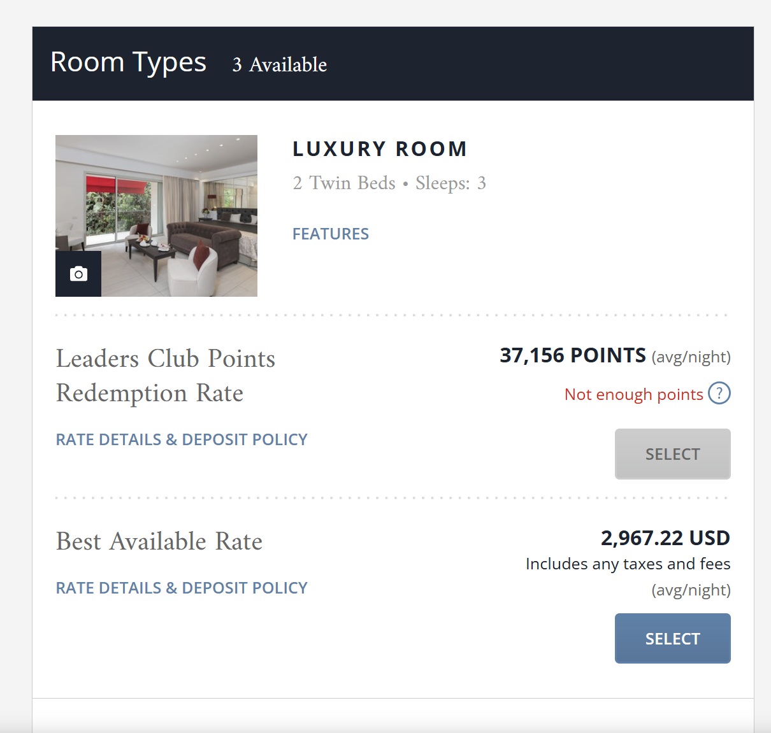The image size is (771, 733).
Task: Click "(avg/night)" beside the points amount
Action: coord(691,357)
